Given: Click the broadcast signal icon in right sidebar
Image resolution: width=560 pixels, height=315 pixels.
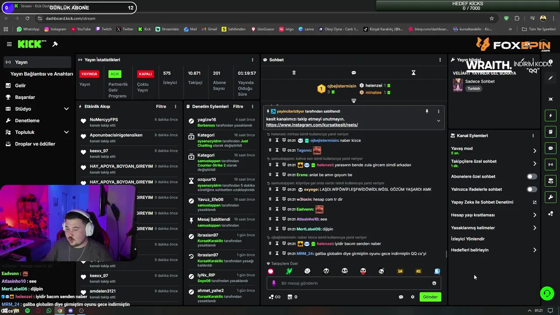Looking at the screenshot, I should click(x=551, y=164).
